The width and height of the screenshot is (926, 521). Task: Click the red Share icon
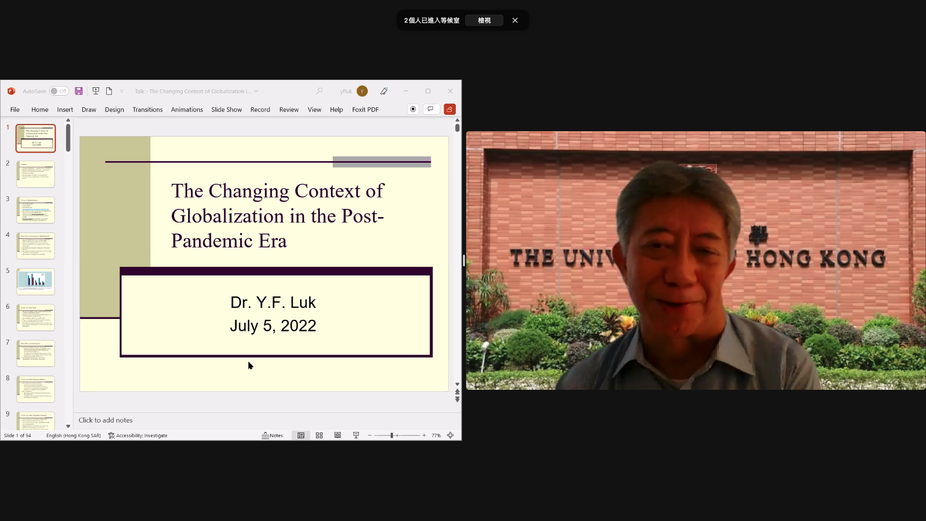[x=449, y=110]
